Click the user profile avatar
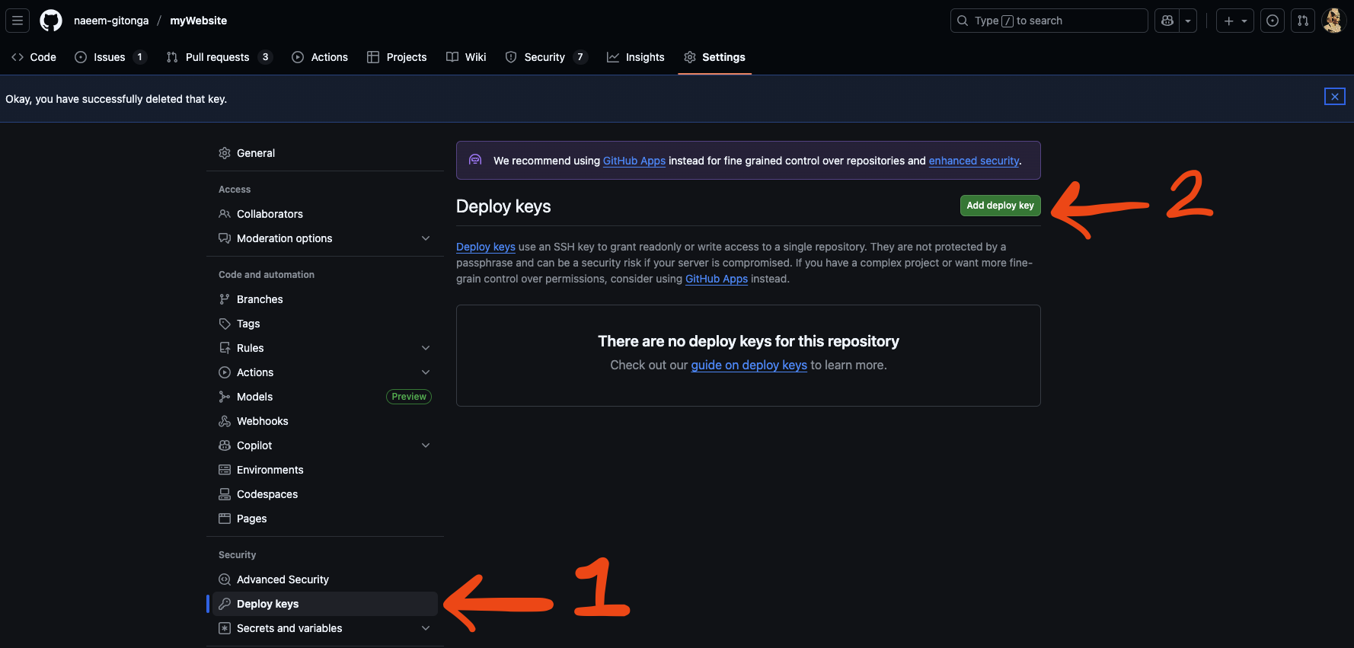The height and width of the screenshot is (648, 1354). [1333, 21]
